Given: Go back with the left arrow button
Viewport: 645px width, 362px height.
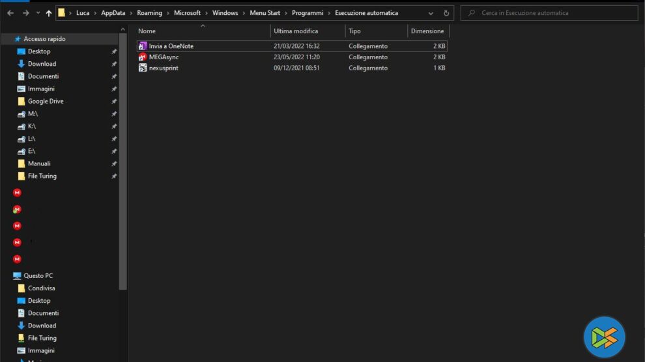Looking at the screenshot, I should point(10,13).
